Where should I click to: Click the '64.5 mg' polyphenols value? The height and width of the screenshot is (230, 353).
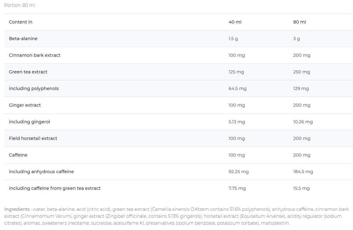tap(238, 89)
